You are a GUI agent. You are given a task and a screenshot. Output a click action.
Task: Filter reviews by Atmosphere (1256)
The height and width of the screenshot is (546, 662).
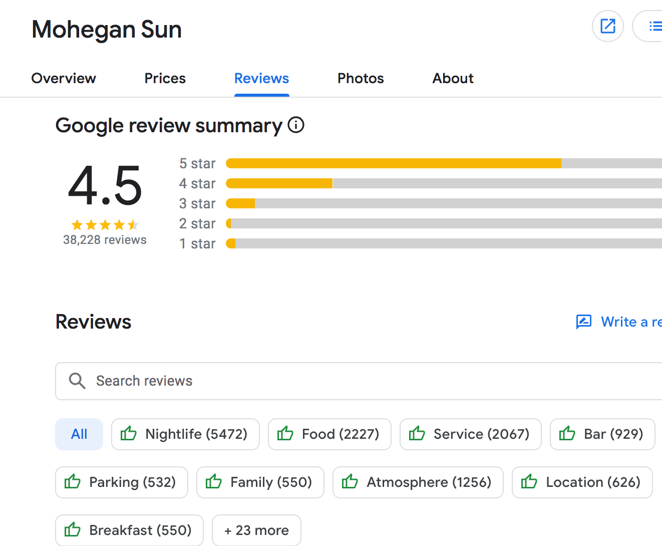coord(418,482)
